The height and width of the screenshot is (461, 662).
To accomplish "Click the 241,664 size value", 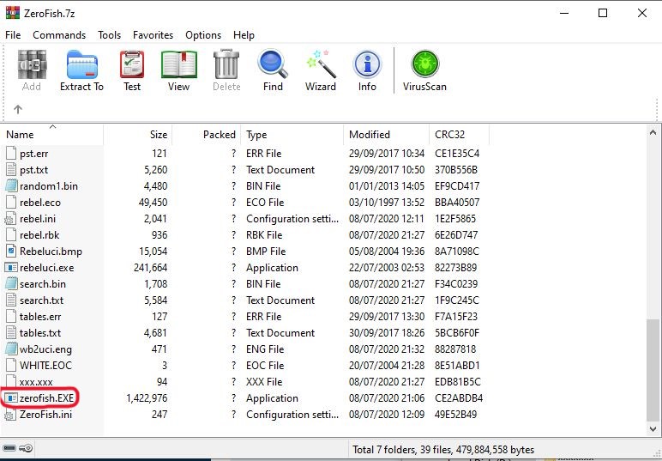I will coord(150,268).
